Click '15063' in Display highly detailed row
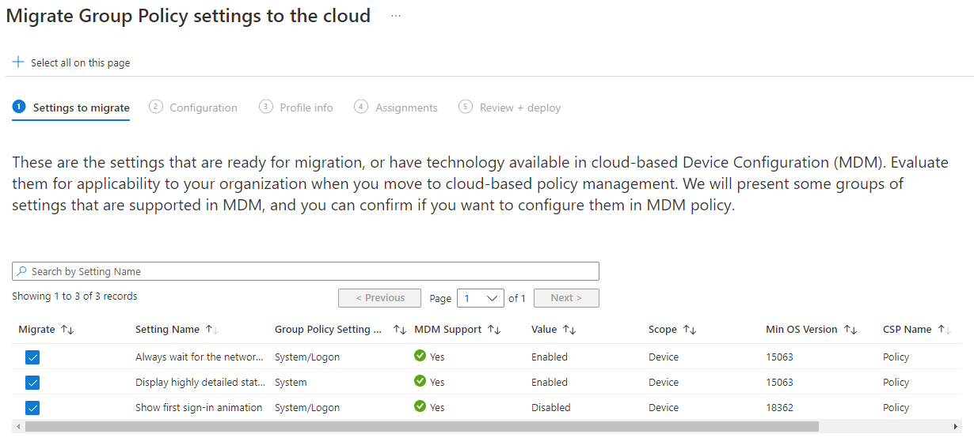This screenshot has height=438, width=974. 779,382
